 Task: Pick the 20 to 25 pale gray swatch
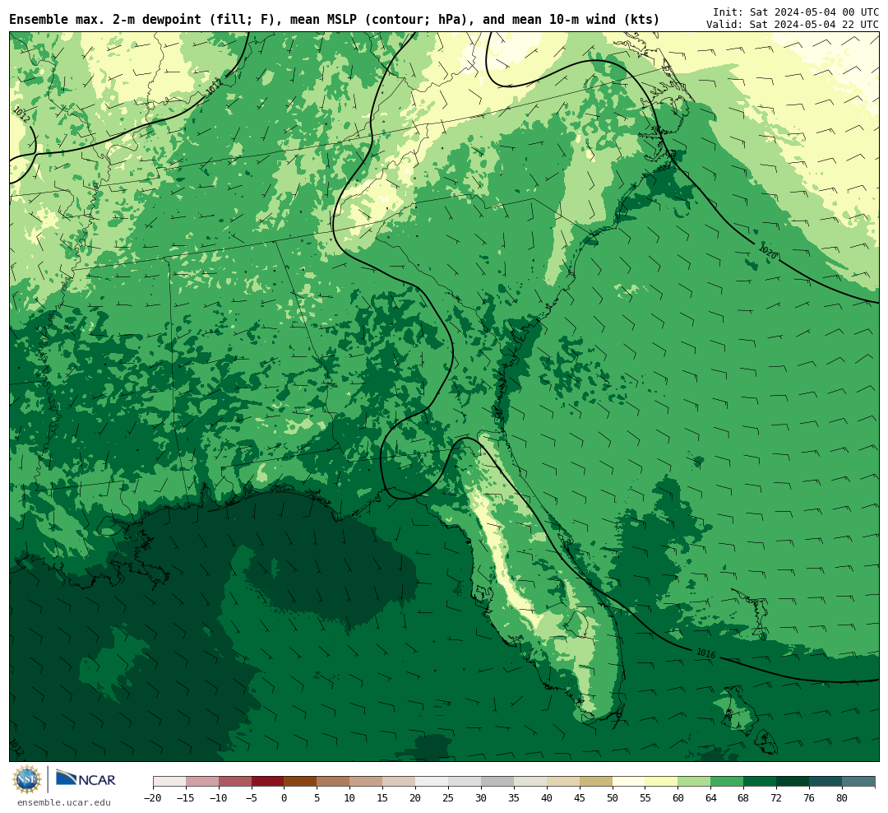point(432,782)
